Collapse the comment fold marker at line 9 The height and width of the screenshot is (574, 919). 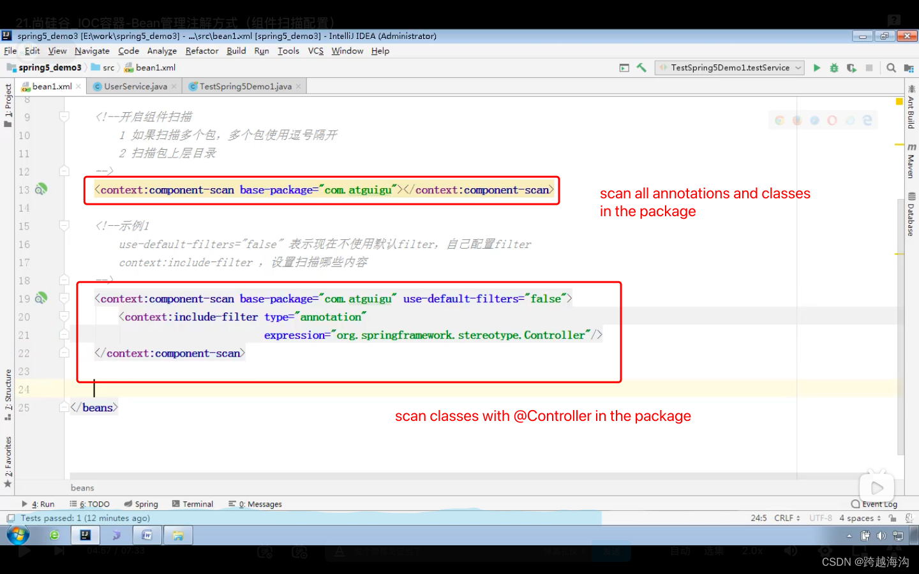(x=64, y=117)
